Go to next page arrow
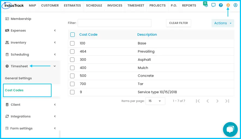Image resolution: width=241 pixels, height=139 pixels. click(217, 101)
